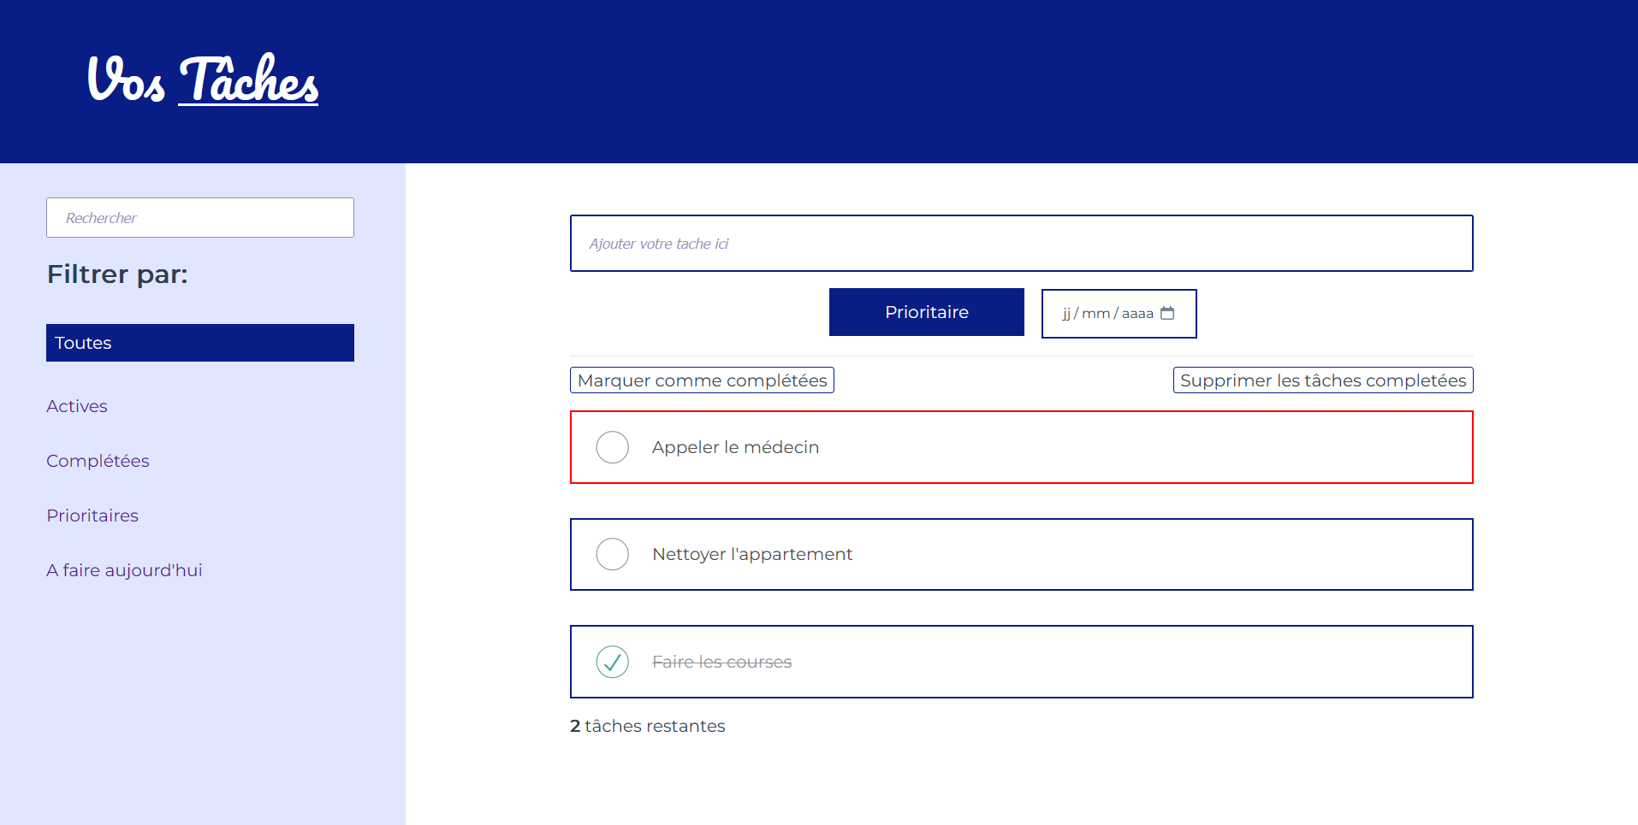Screen dimensions: 1638x825
Task: Open the calendar picker icon in date field
Action: [1166, 314]
